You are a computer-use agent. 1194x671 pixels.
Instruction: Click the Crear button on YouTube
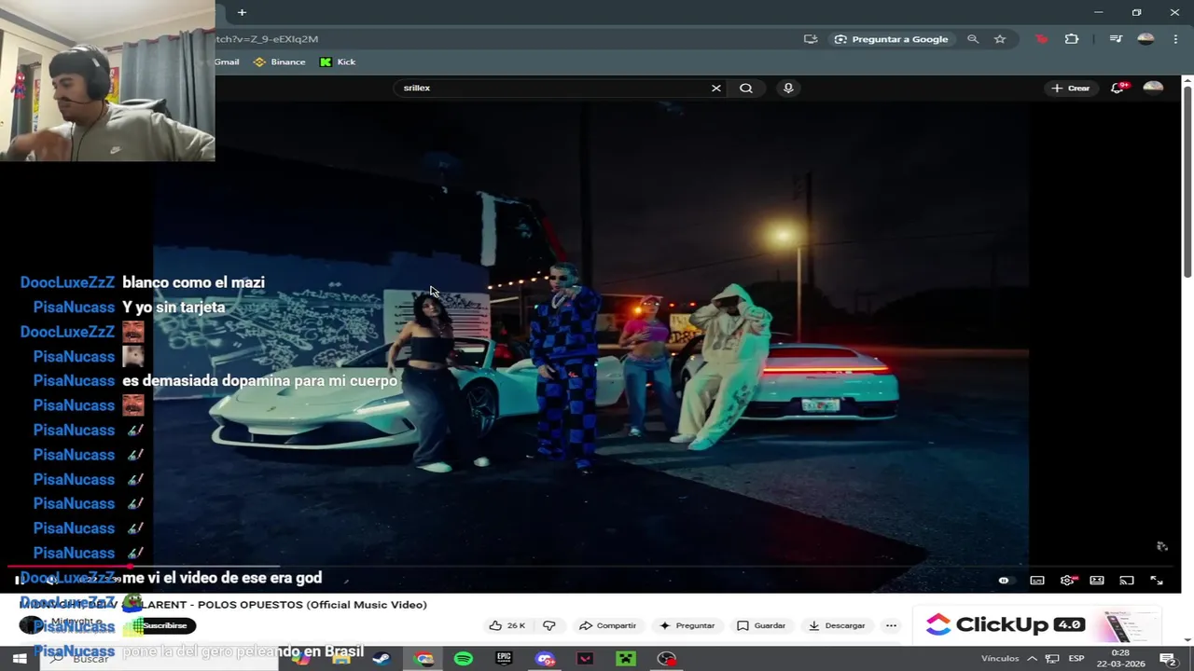coord(1070,88)
